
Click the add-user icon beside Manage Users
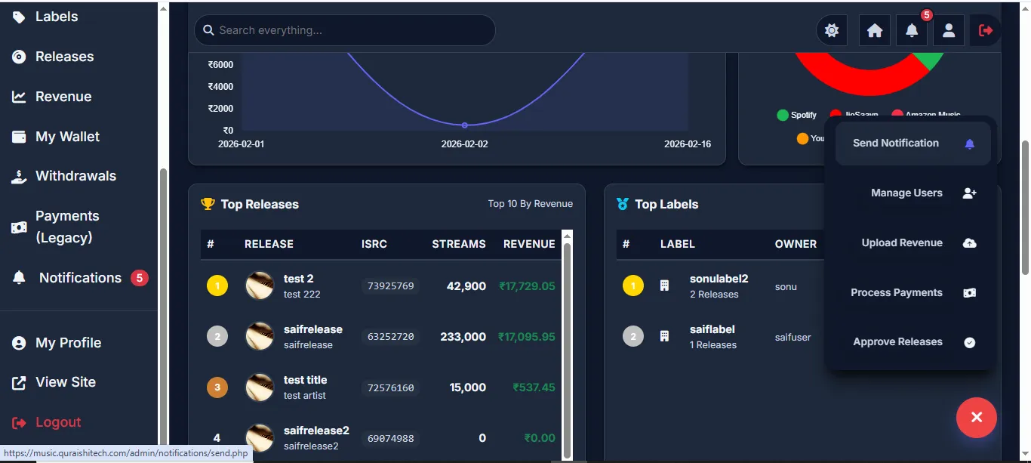[x=970, y=193]
